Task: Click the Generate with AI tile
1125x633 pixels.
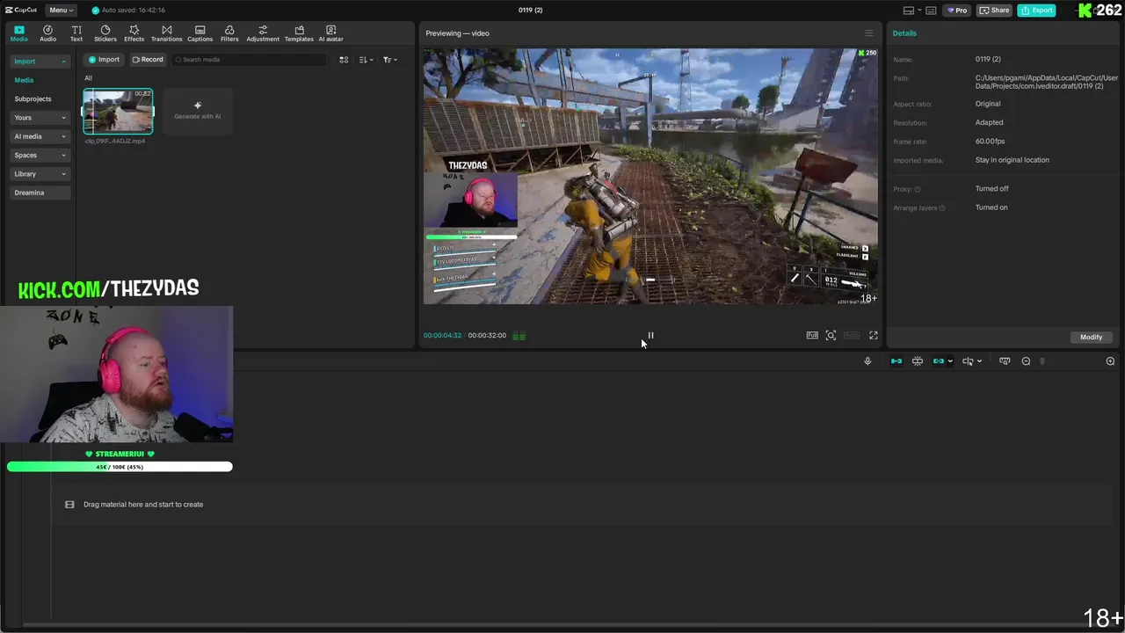Action: (197, 111)
